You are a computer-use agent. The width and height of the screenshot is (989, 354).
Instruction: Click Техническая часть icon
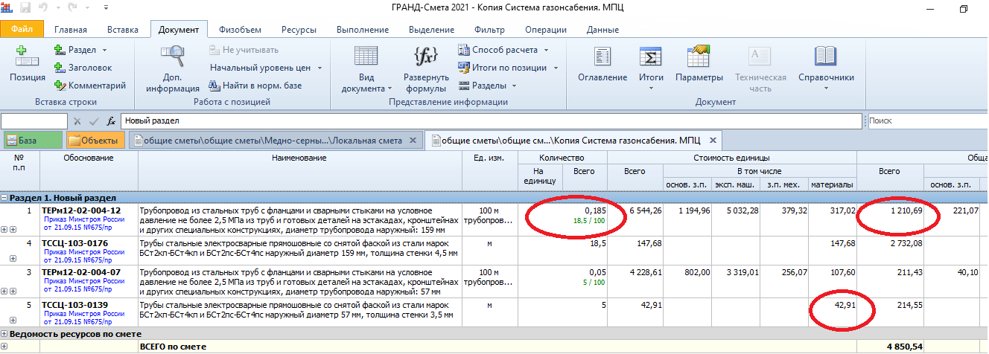(x=760, y=57)
